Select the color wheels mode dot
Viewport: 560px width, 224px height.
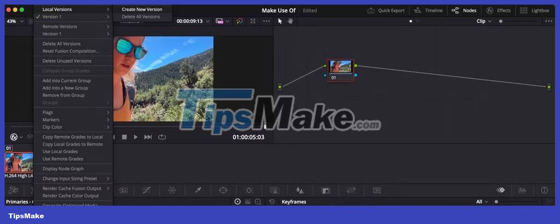(x=237, y=202)
